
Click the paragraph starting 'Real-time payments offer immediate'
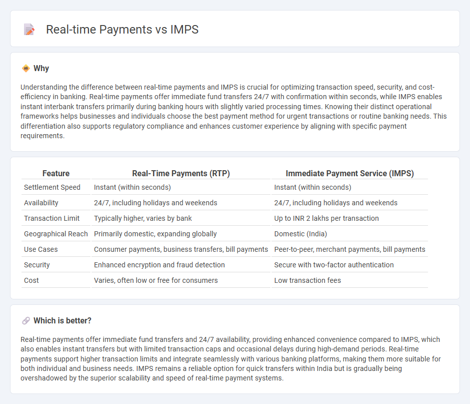tap(231, 358)
